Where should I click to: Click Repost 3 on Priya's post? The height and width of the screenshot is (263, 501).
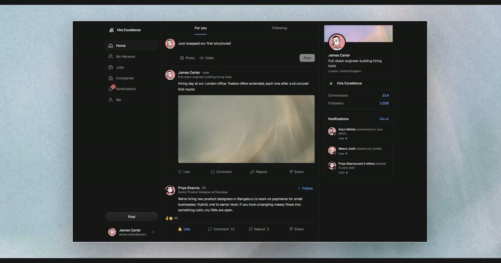(x=259, y=229)
